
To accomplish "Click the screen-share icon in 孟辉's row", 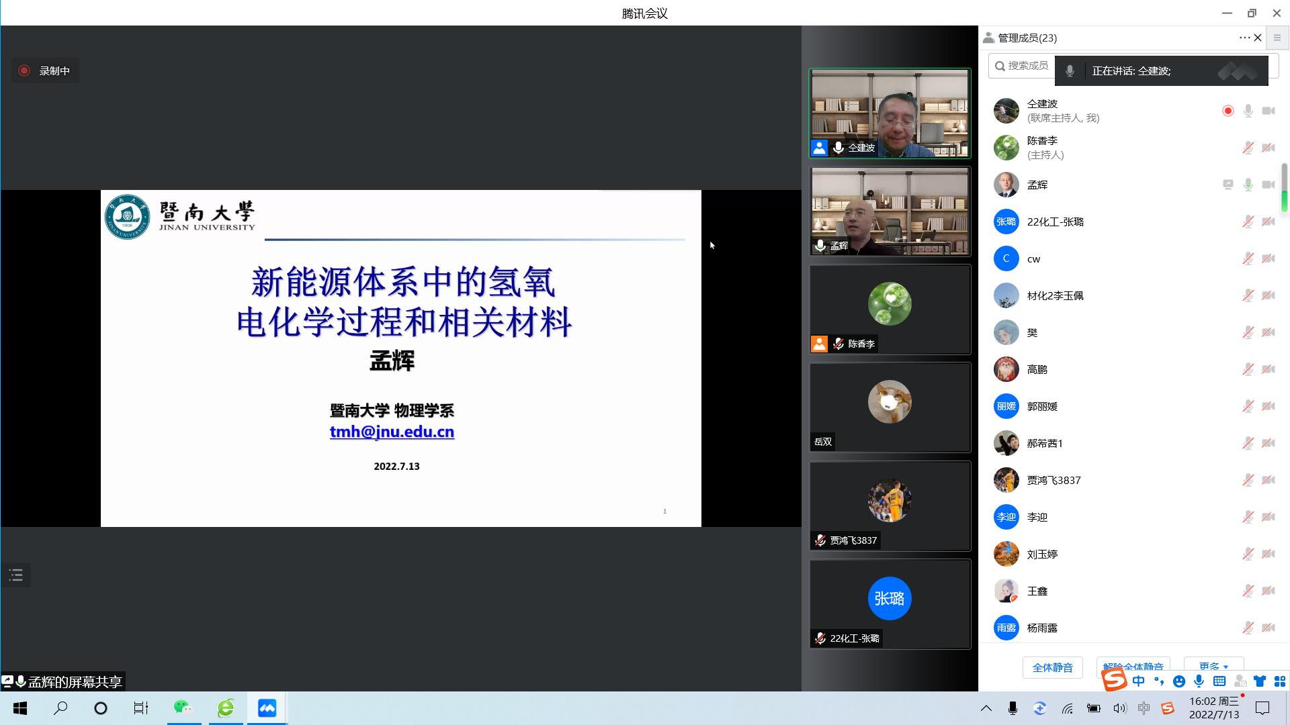I will coord(1228,185).
